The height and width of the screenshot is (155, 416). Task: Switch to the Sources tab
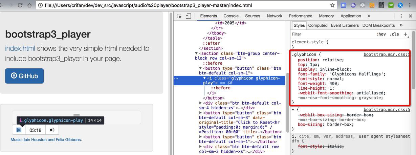[253, 16]
